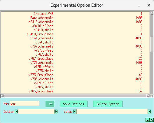
Task: Focus the Key input field containing sys
Action: coord(24,103)
